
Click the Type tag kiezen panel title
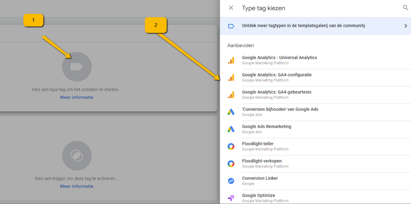pyautogui.click(x=263, y=8)
